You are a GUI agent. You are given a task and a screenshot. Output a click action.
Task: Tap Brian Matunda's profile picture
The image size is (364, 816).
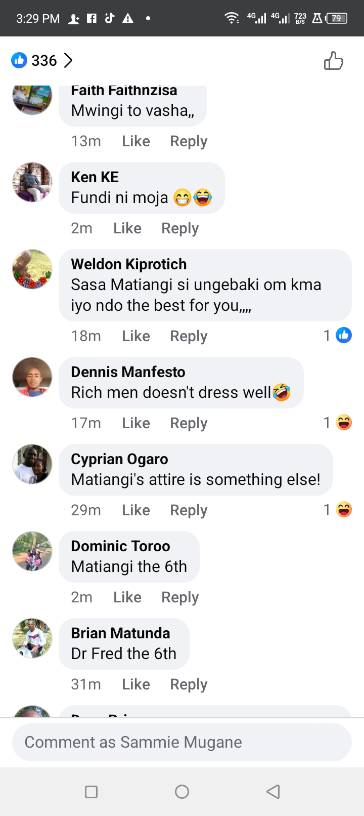click(x=32, y=638)
